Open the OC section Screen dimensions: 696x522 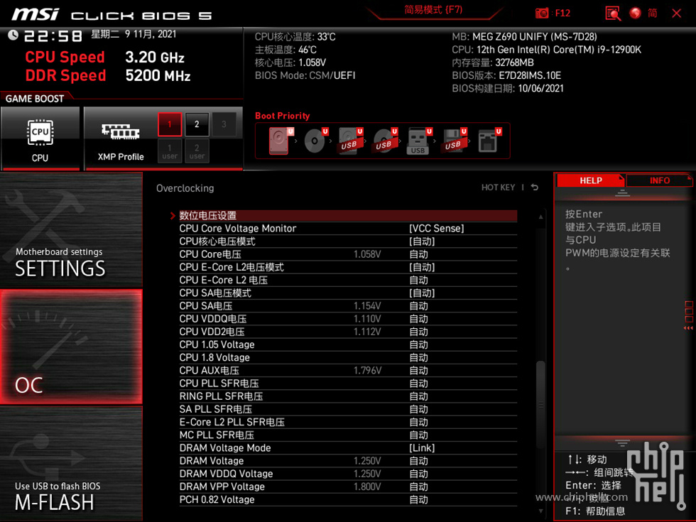tap(71, 347)
